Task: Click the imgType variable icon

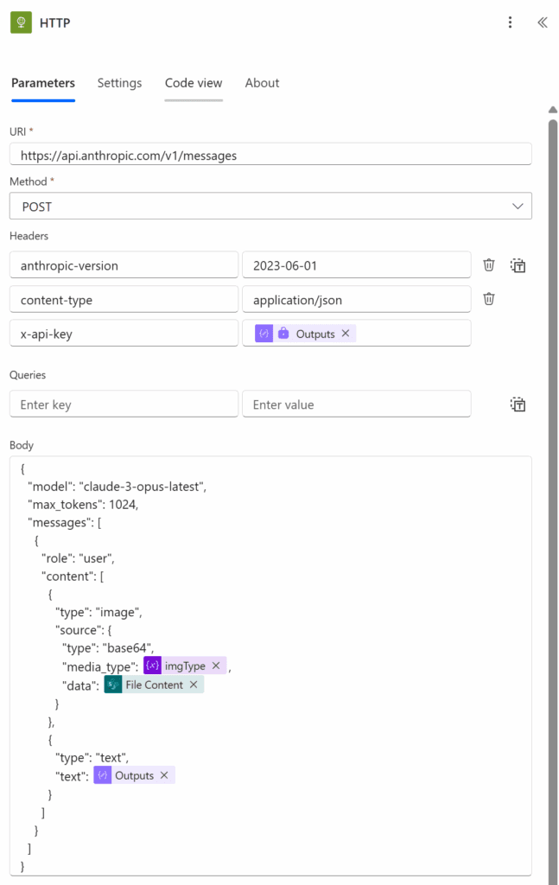Action: coord(152,666)
